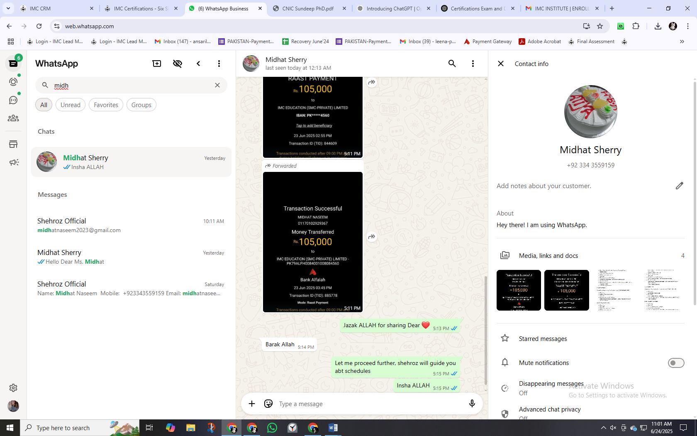Search within the Midhat Sherry conversation
Image resolution: width=697 pixels, height=436 pixels.
(452, 64)
